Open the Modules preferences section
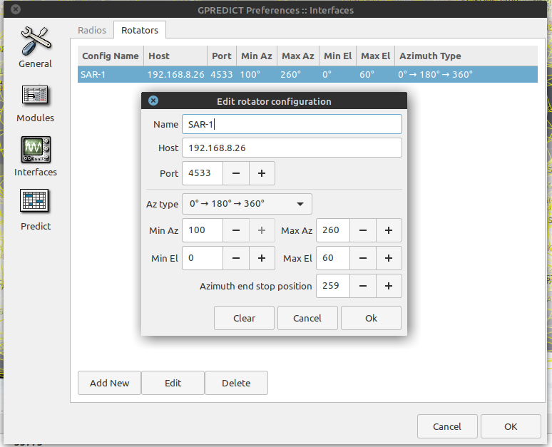This screenshot has height=447, width=552. click(35, 103)
